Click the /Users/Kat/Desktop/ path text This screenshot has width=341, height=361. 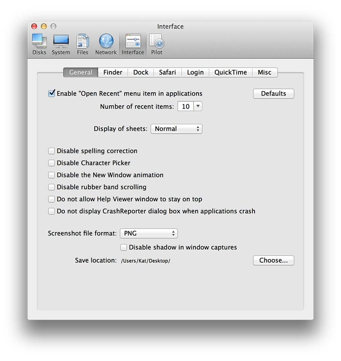(146, 261)
